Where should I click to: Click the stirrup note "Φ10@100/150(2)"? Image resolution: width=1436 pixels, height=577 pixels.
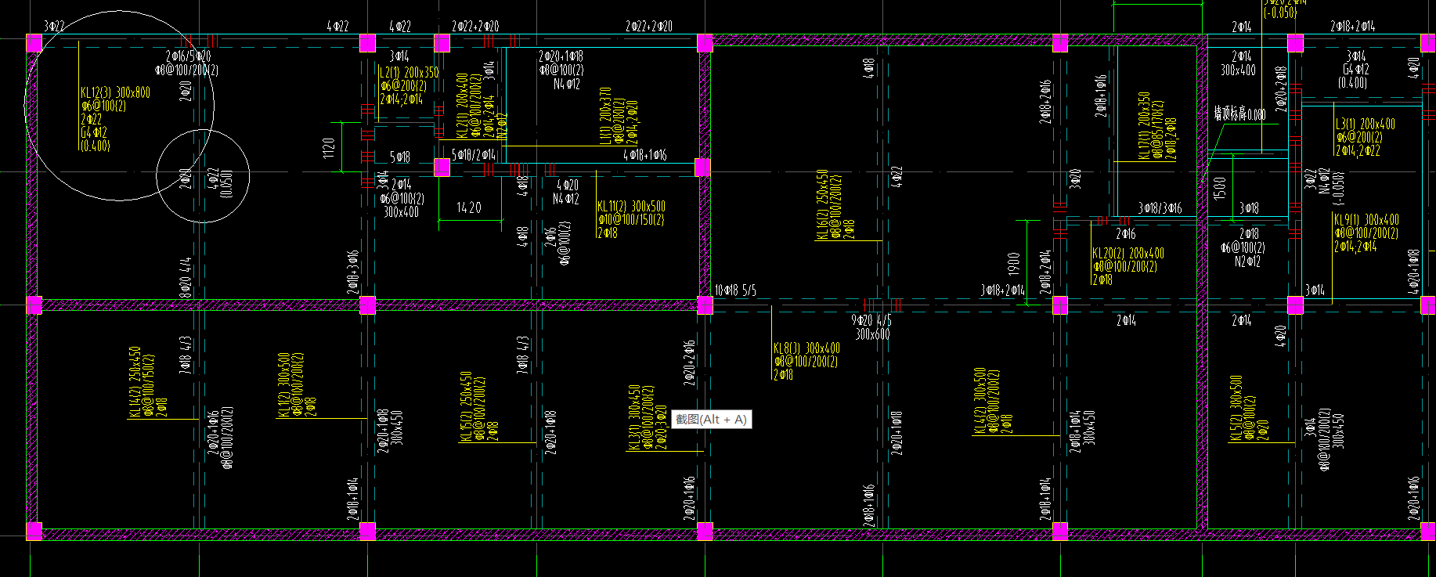[631, 220]
